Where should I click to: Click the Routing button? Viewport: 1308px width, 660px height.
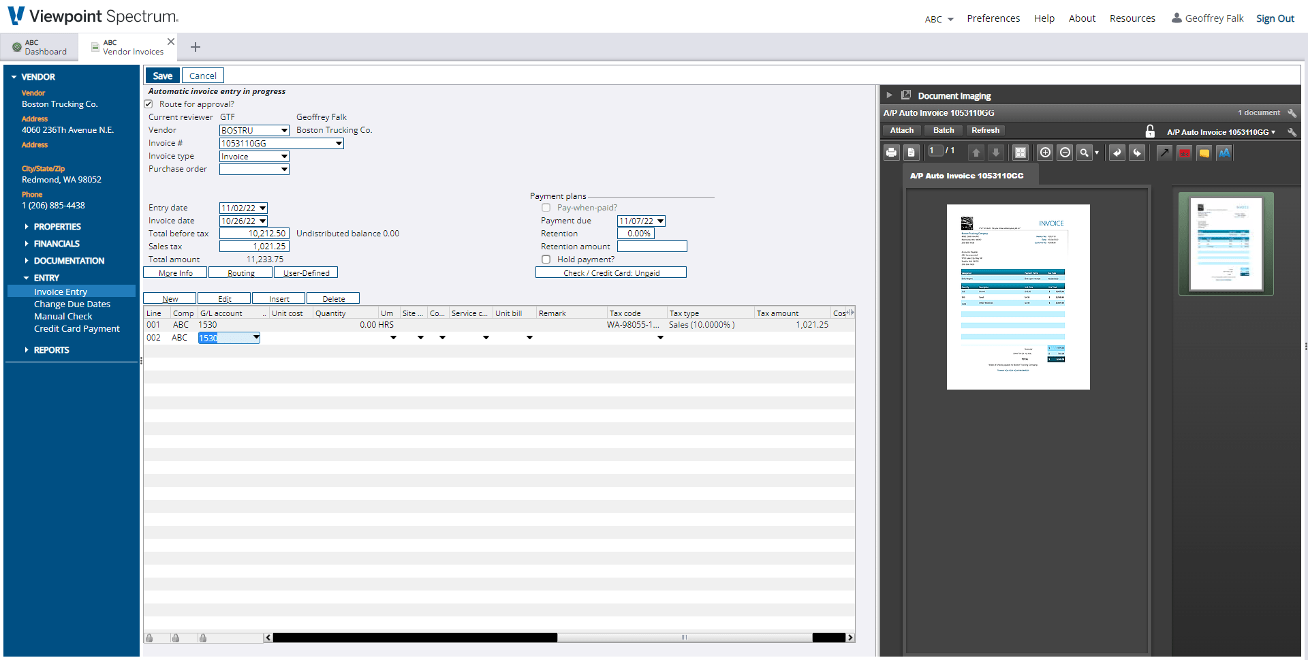(240, 272)
